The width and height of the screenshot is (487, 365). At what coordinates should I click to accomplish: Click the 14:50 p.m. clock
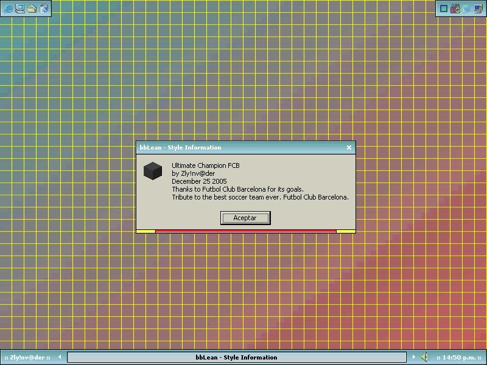459,357
